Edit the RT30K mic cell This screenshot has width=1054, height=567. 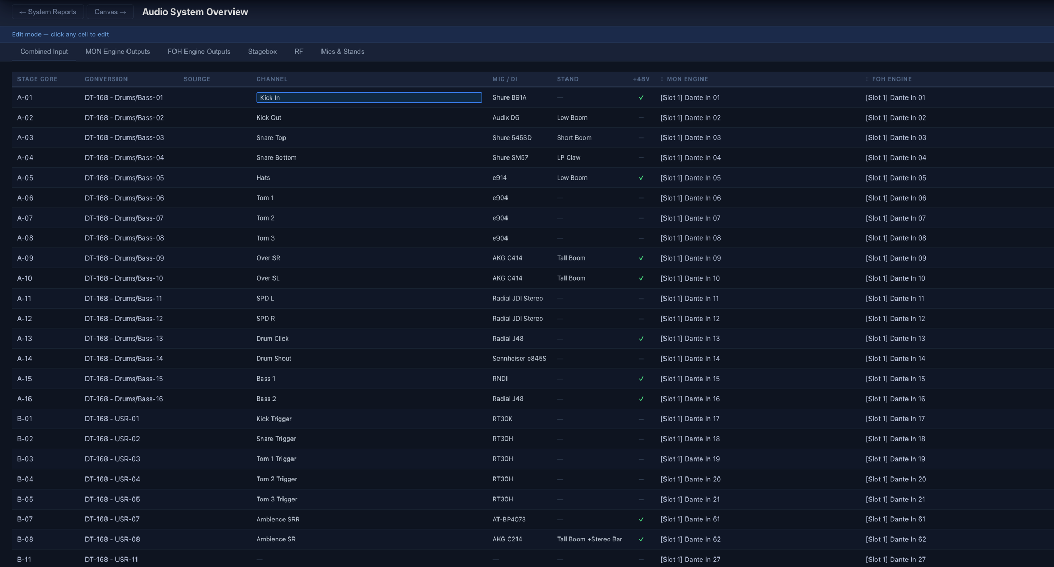(x=503, y=419)
